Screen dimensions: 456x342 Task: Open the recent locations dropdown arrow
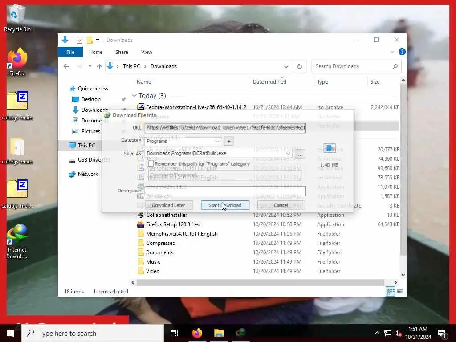click(90, 66)
